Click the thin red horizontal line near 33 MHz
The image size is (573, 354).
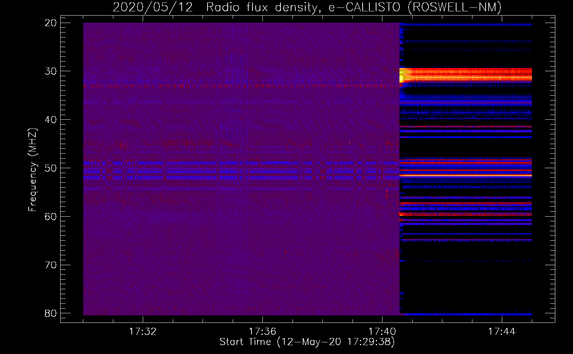point(241,86)
